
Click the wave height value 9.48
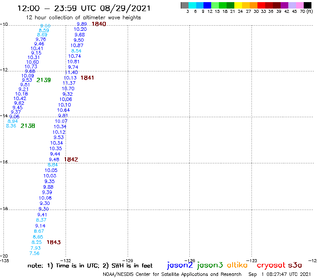(x=54, y=160)
